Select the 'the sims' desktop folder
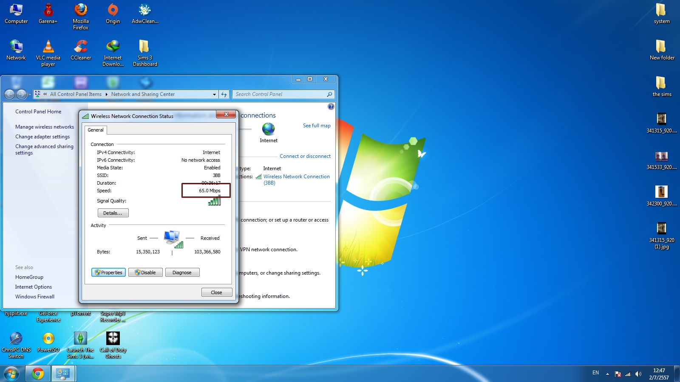680x382 pixels. pos(662,87)
